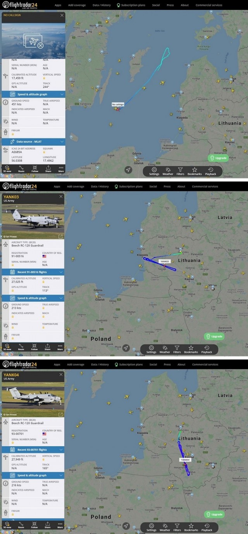Open map Settings in the YANK03 screenshot
Viewport: 248px width, 534px height.
pos(152,350)
